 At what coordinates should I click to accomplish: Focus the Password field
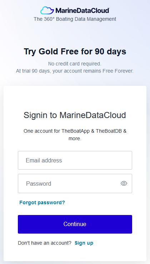click(x=75, y=184)
